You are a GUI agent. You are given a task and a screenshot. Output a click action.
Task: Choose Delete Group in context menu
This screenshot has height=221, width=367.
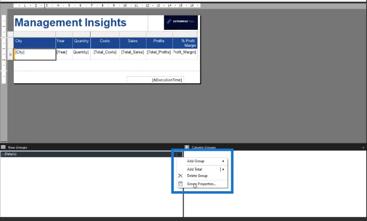202,176
